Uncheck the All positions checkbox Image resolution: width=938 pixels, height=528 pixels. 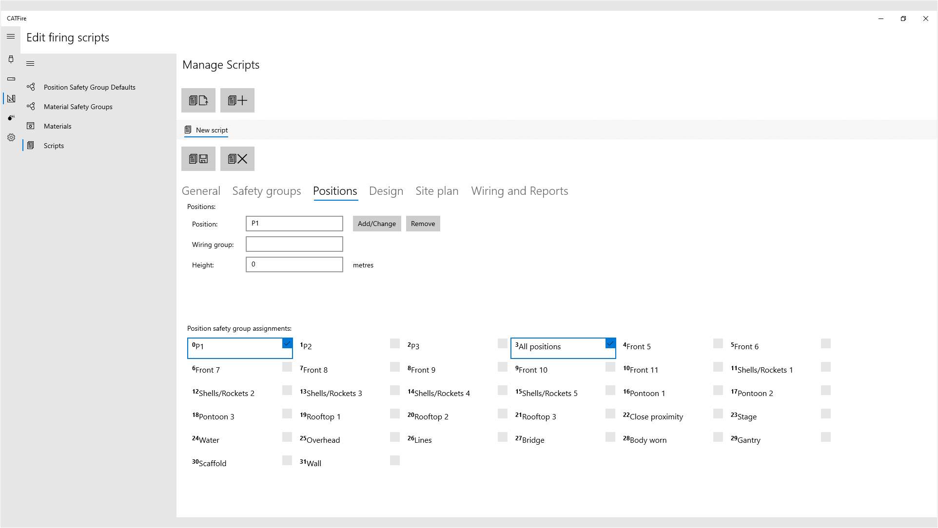[610, 343]
